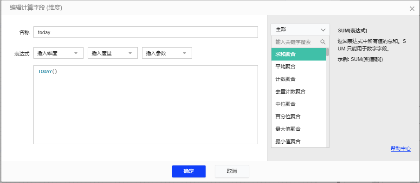Close the calculated field dialog

tap(412, 8)
